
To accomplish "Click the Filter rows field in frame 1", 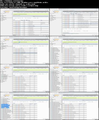I will pos(30,18).
